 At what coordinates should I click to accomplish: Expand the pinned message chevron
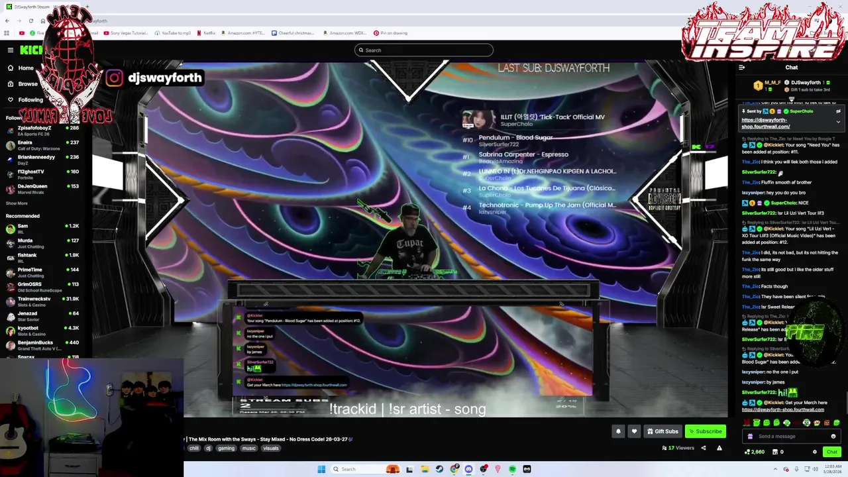[x=838, y=122]
